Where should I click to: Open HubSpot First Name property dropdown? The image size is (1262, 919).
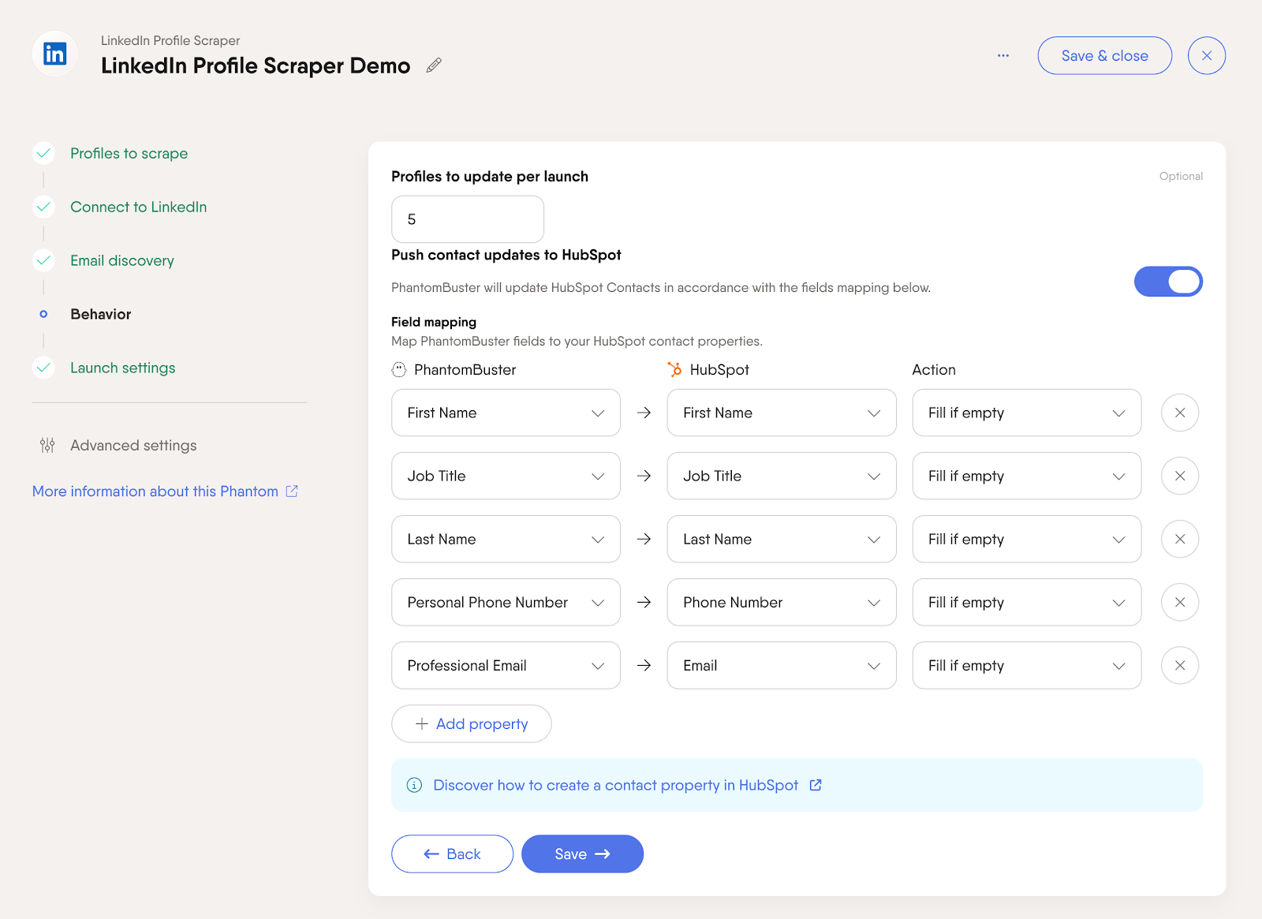pos(782,413)
